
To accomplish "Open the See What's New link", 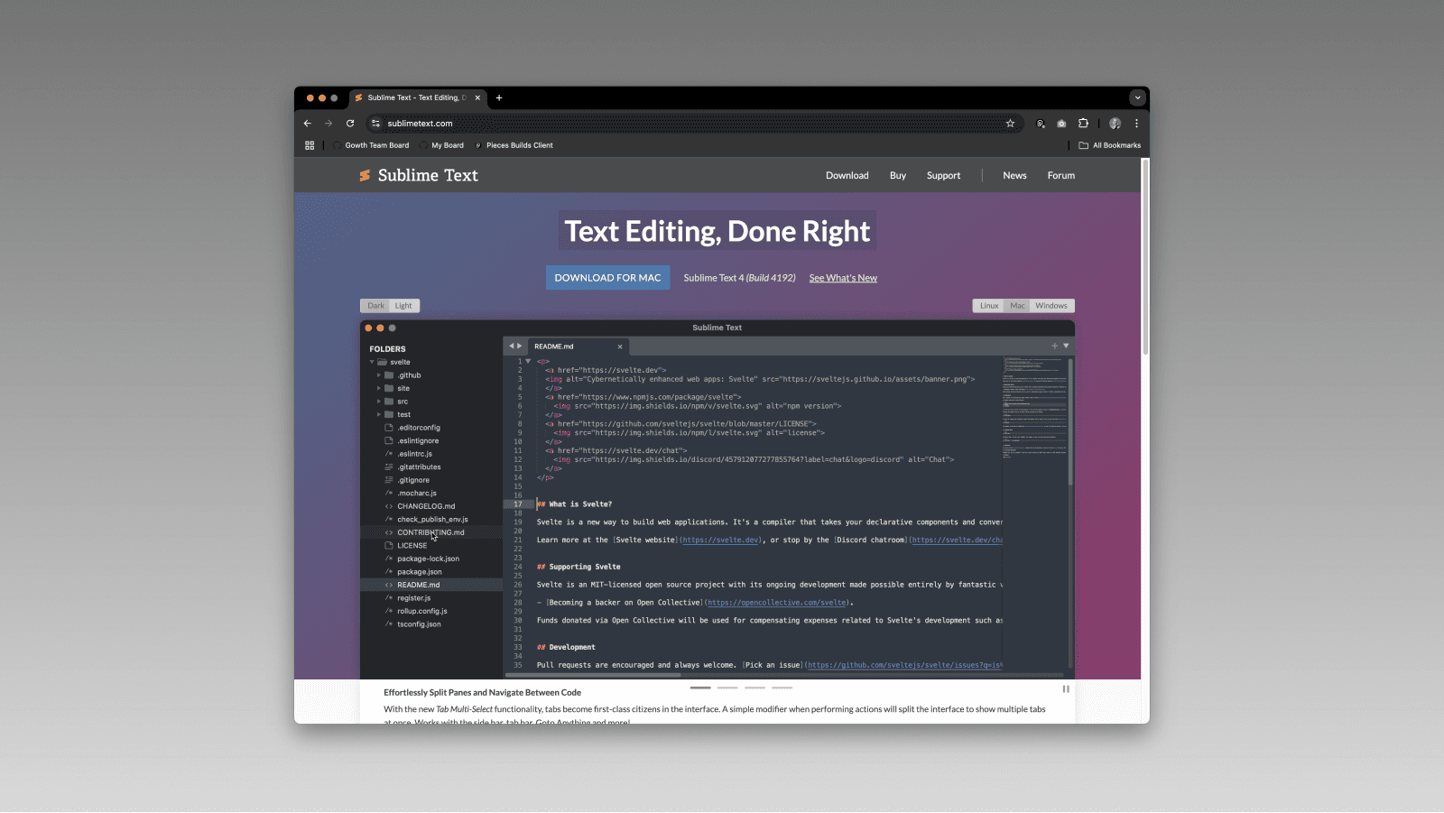I will point(843,278).
